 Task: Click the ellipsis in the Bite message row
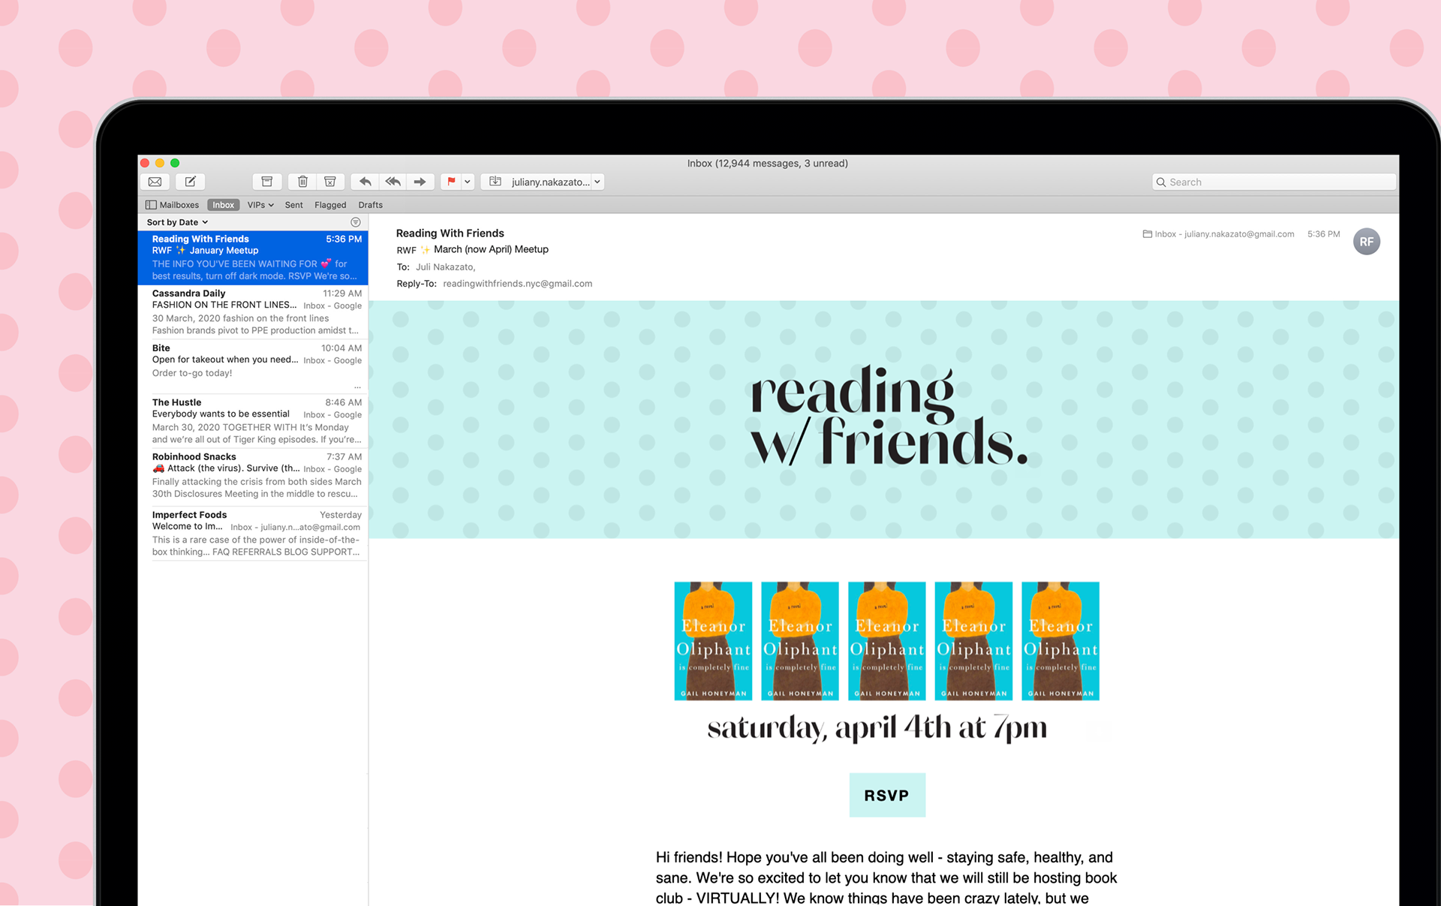[357, 387]
